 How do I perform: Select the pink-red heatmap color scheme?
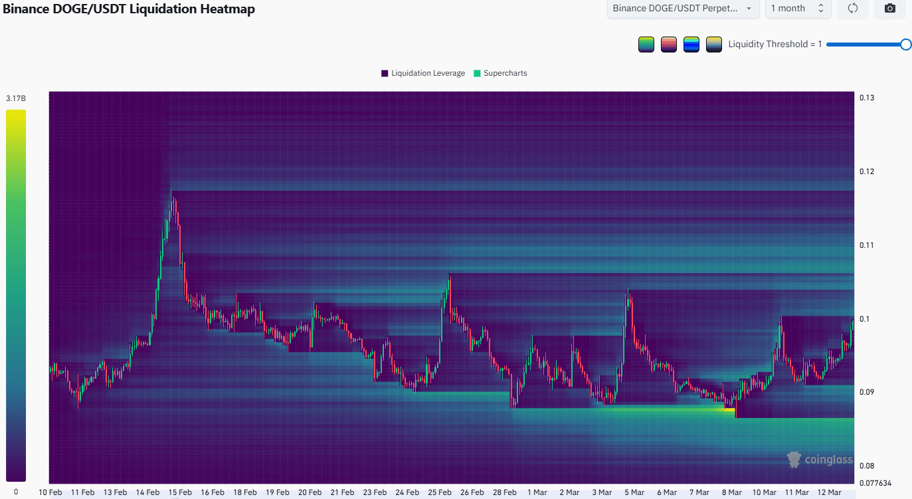pyautogui.click(x=668, y=44)
